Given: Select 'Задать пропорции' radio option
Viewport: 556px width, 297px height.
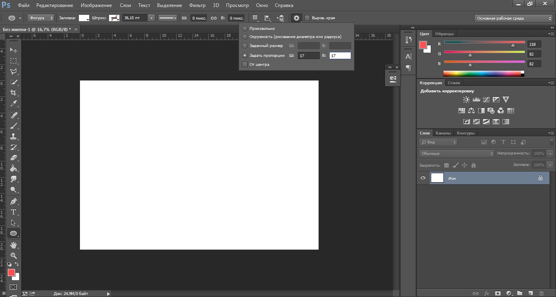Looking at the screenshot, I should coord(245,55).
